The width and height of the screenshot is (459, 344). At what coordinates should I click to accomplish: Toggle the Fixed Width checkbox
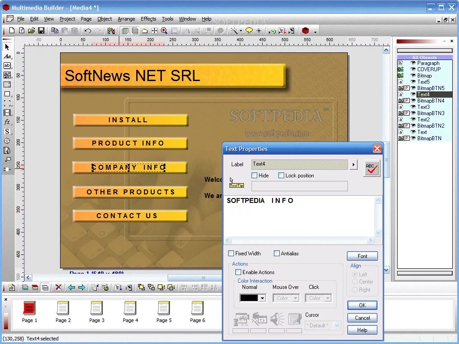click(231, 254)
